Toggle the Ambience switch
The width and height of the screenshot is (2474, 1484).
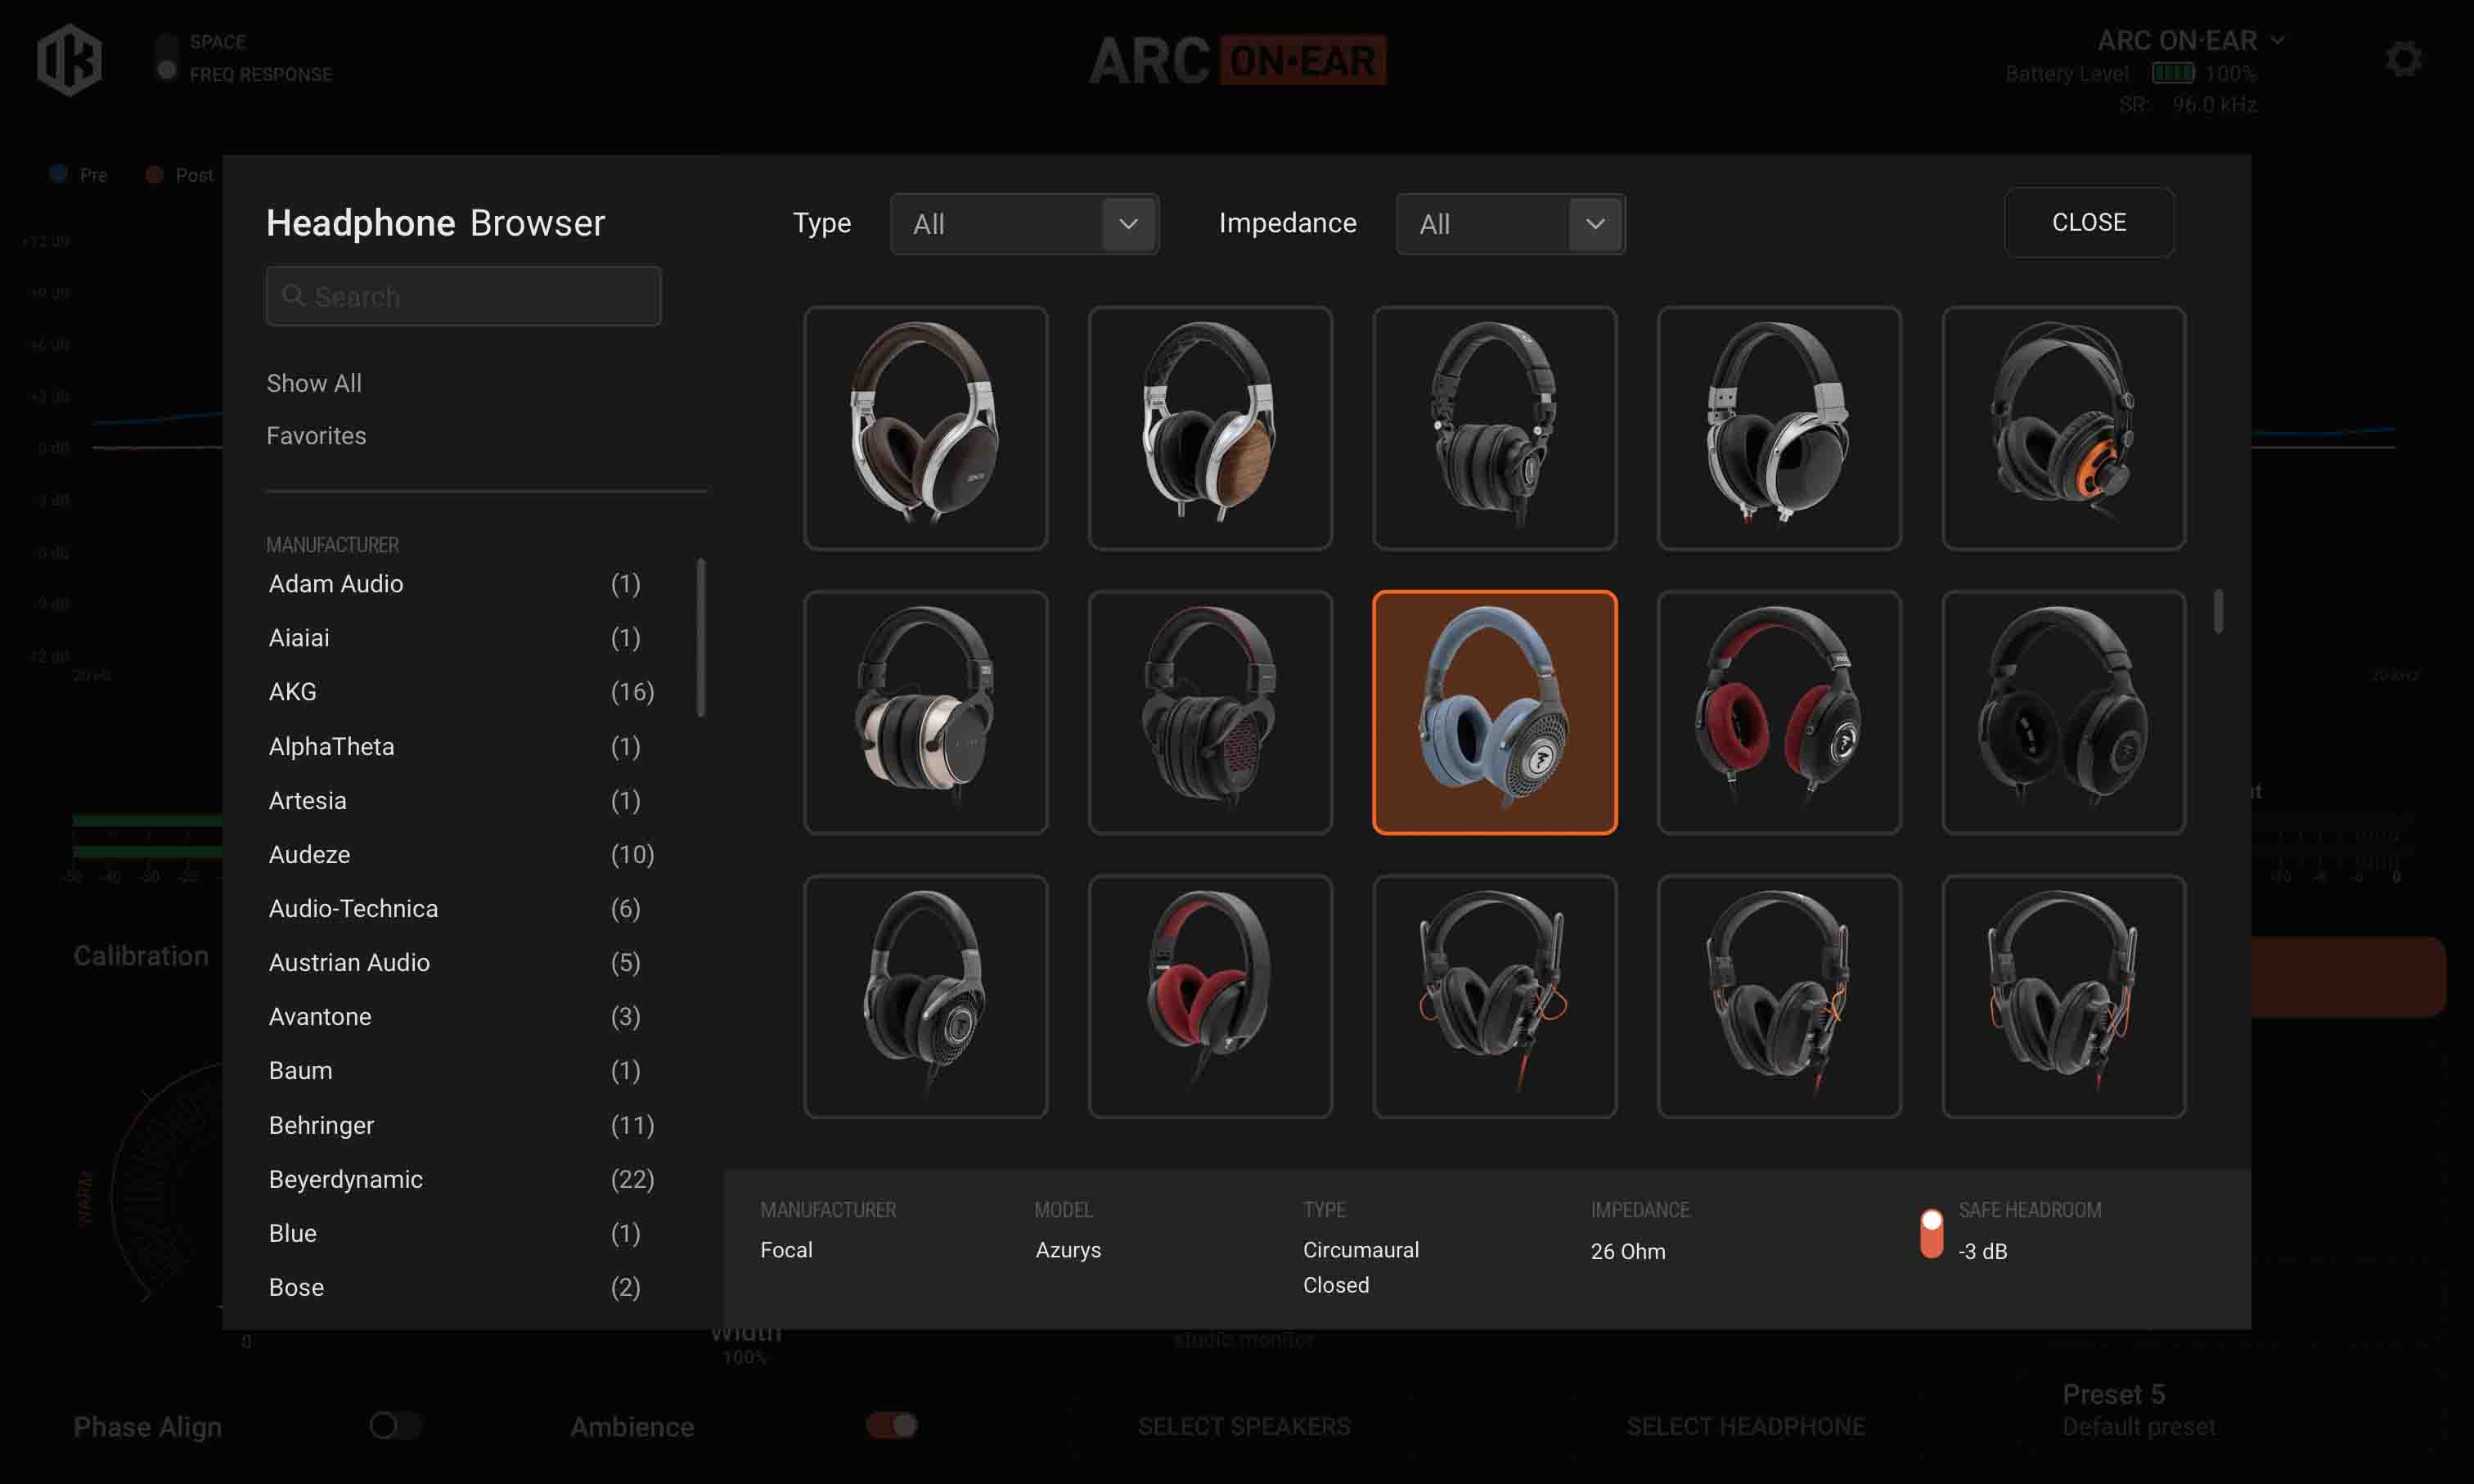pos(892,1425)
